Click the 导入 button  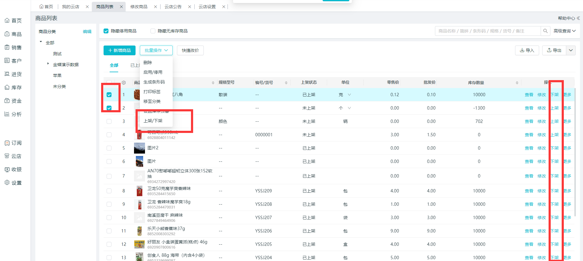[527, 50]
